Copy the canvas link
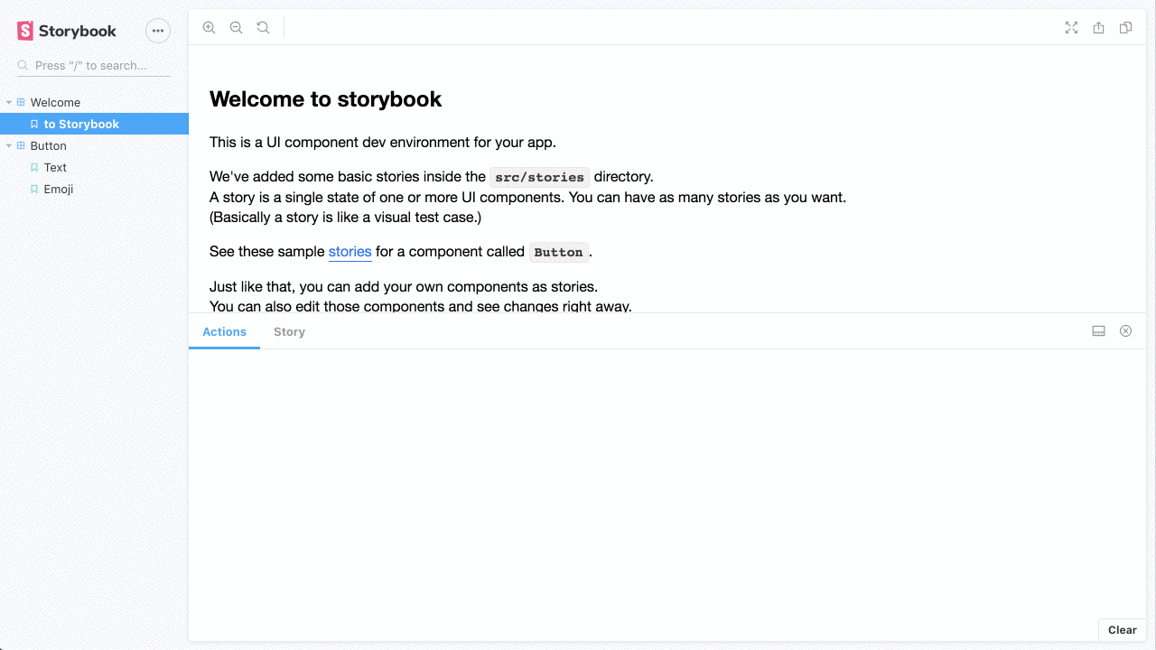 tap(1125, 27)
